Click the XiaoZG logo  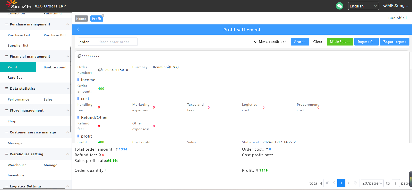tap(19, 5)
